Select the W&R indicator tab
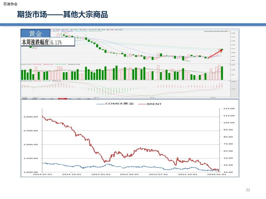 88,99
